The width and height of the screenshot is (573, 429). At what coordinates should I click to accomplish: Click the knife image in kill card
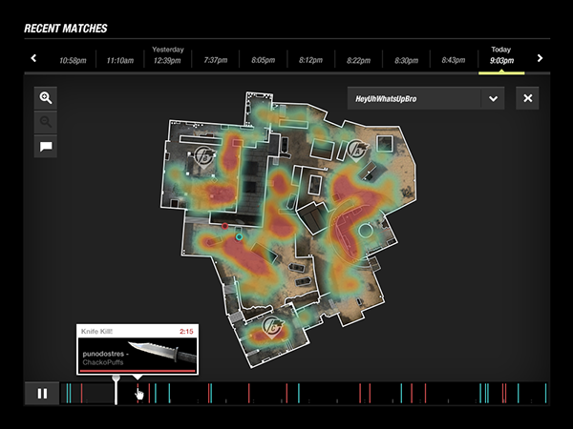click(x=162, y=352)
